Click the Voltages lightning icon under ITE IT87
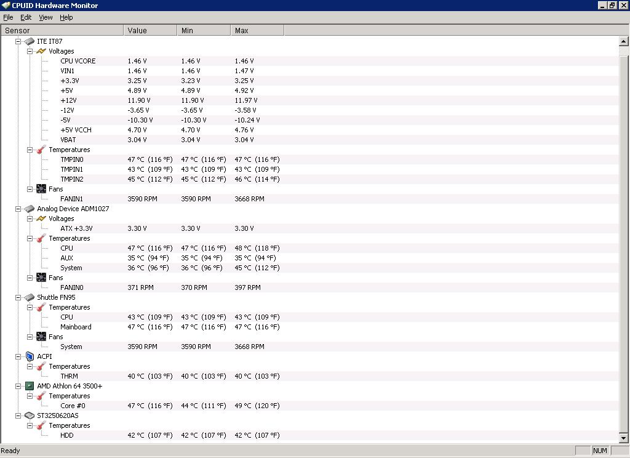 click(x=41, y=51)
